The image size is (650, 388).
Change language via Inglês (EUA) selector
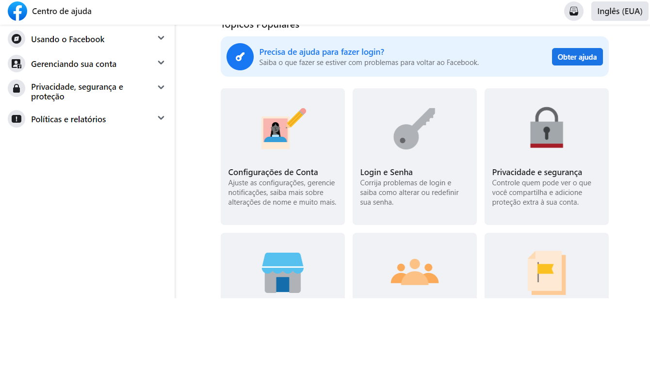619,11
